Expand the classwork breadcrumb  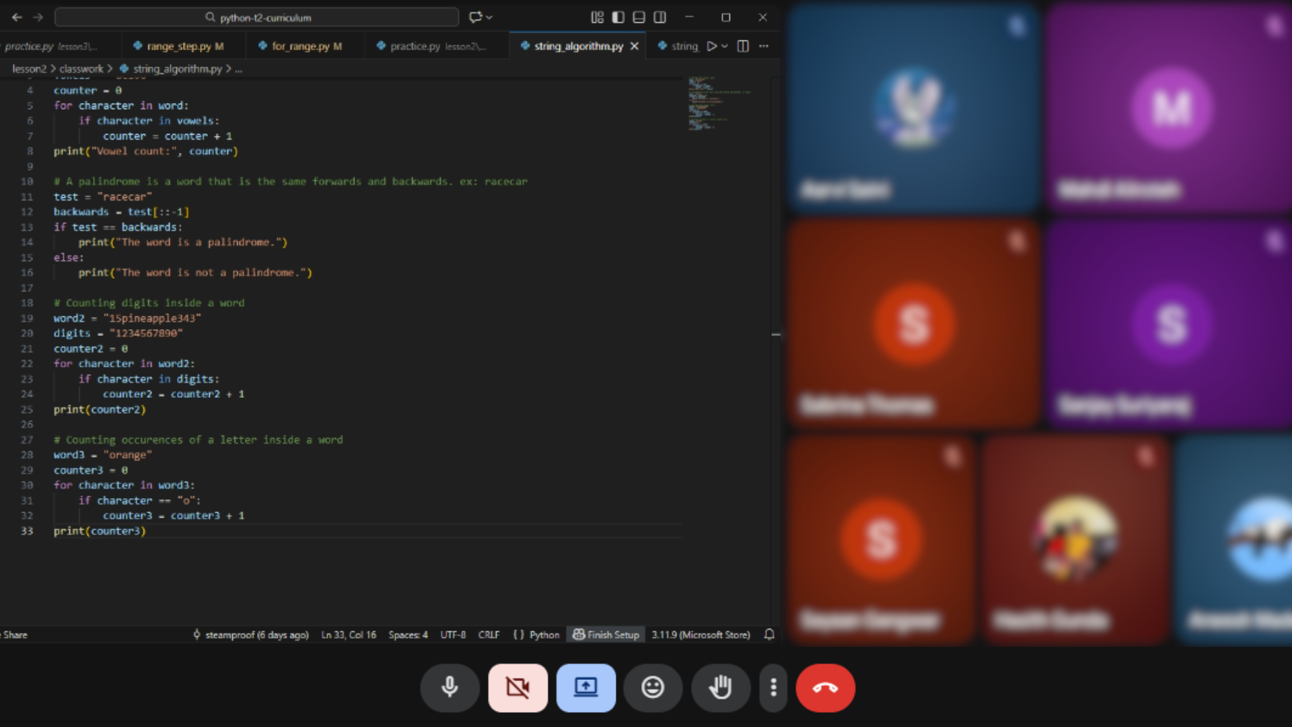(81, 69)
